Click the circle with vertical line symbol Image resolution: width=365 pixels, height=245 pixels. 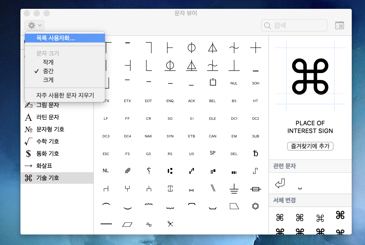(191, 48)
